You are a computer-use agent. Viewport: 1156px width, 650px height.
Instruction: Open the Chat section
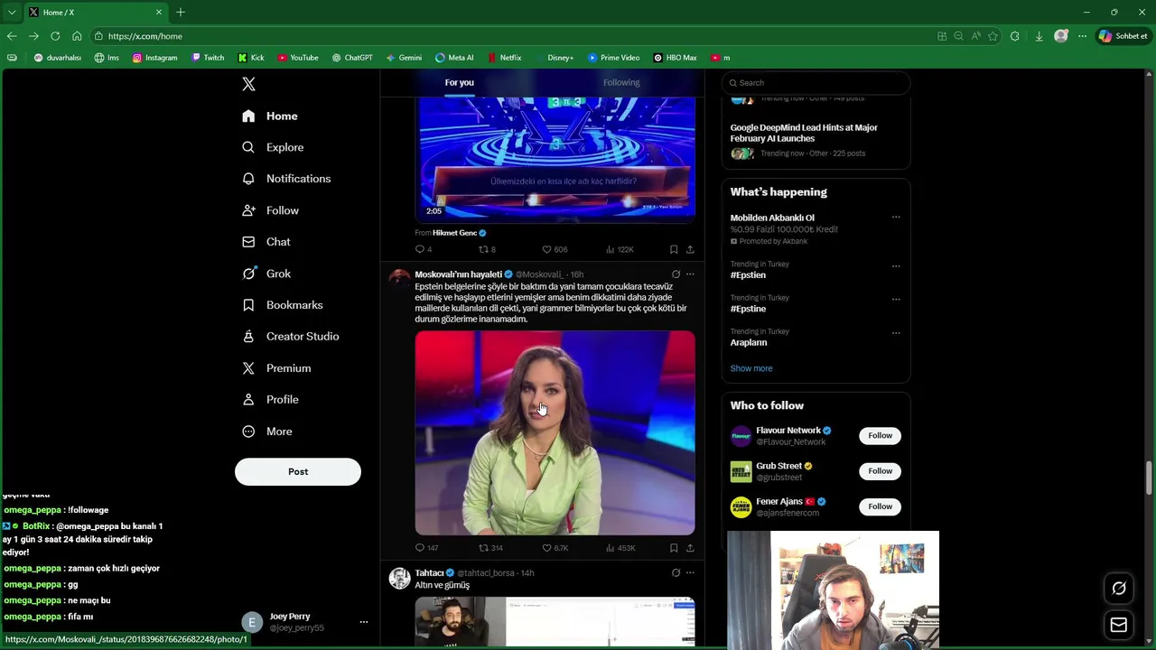click(x=267, y=242)
